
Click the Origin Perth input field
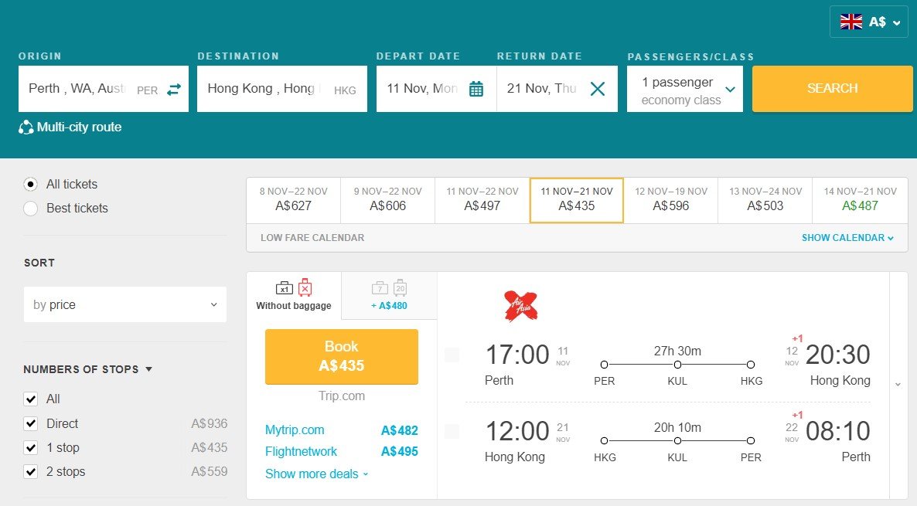(x=104, y=89)
